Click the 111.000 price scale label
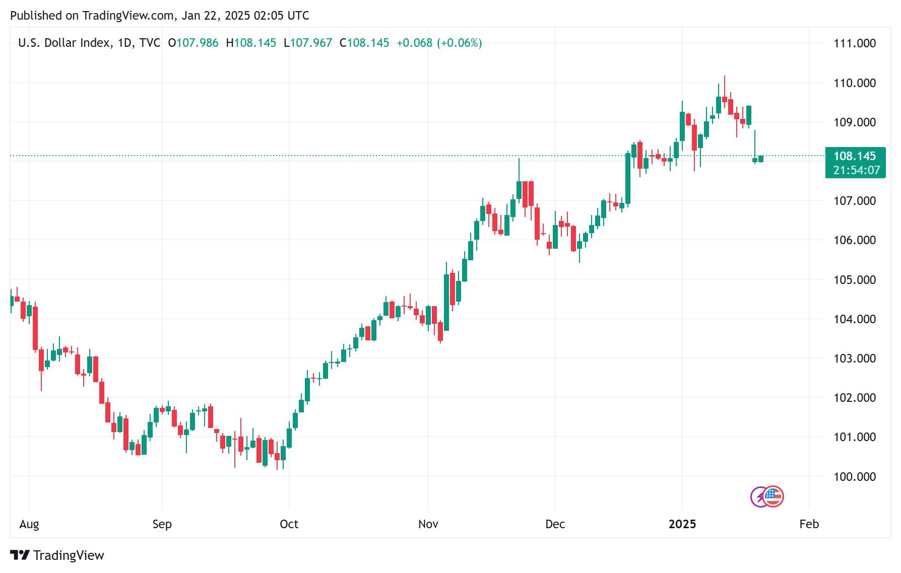The image size is (901, 573). click(x=855, y=43)
